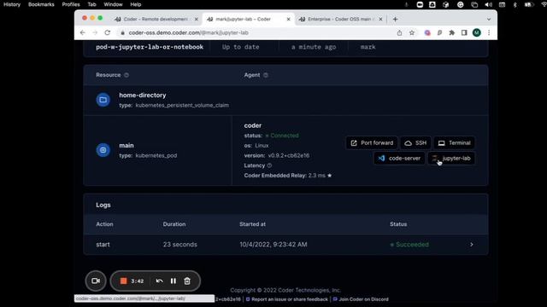Viewport: 547px width, 307px height.
Task: Reload the current page
Action: point(108,32)
